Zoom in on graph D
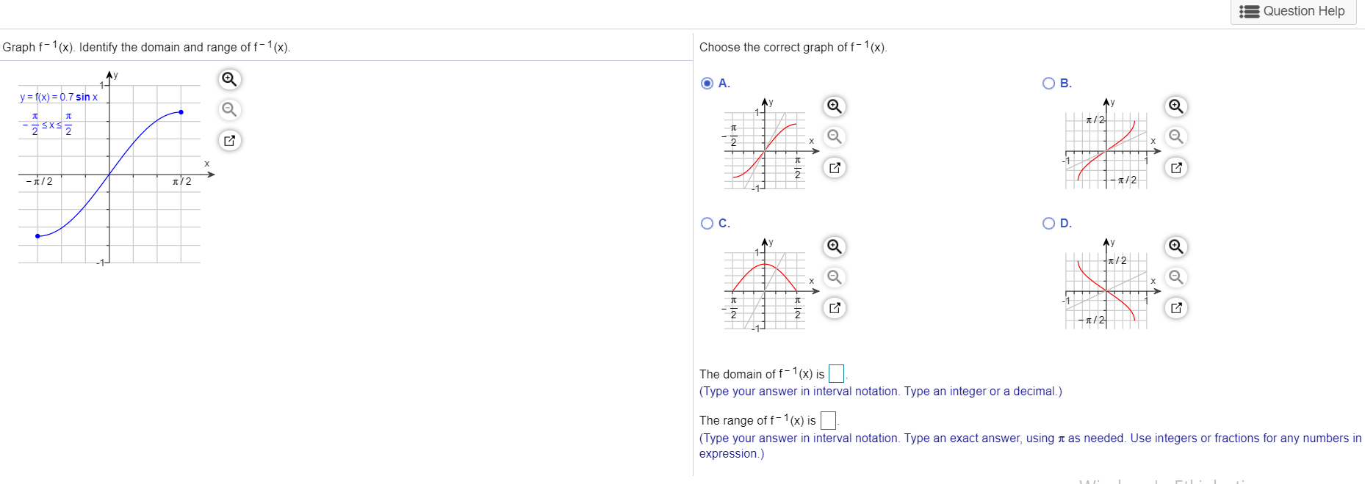Image resolution: width=1365 pixels, height=484 pixels. pyautogui.click(x=1175, y=247)
